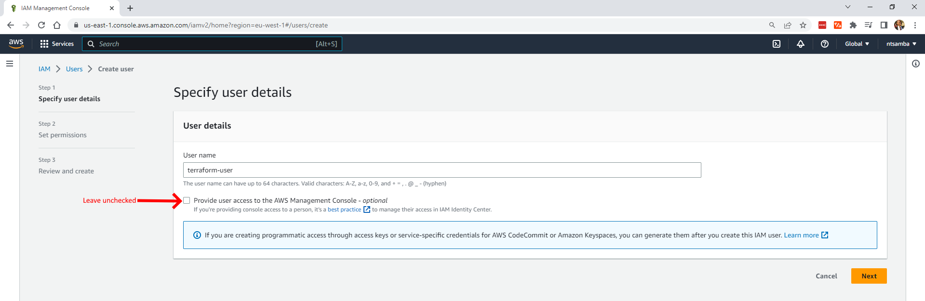Open the info panel icon at right

point(915,64)
